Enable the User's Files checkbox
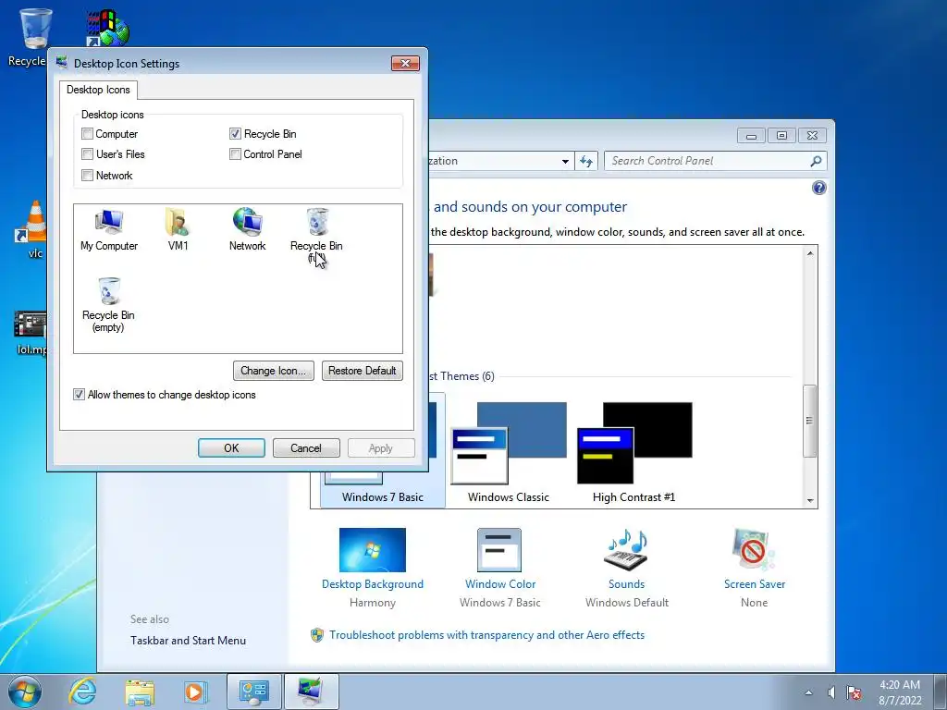The image size is (947, 710). pyautogui.click(x=87, y=154)
